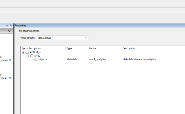Collapse the left pane using the chevron
This screenshot has height=114, width=185.
point(9,31)
